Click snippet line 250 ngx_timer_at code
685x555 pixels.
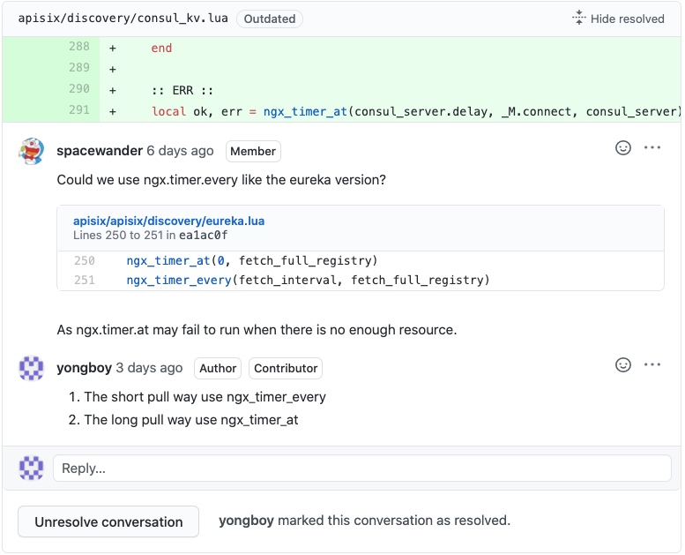[x=251, y=260]
